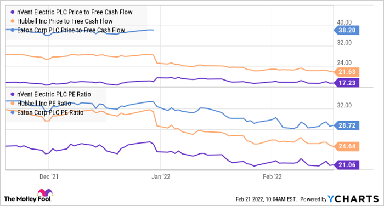The width and height of the screenshot is (384, 206).
Task: Click the Hubbell Inc PE Ratio legend label
Action: click(x=44, y=103)
